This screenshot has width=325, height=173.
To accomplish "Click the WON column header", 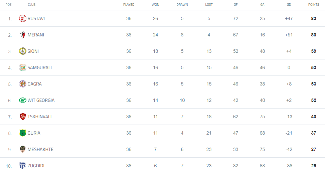I will coord(155,5).
